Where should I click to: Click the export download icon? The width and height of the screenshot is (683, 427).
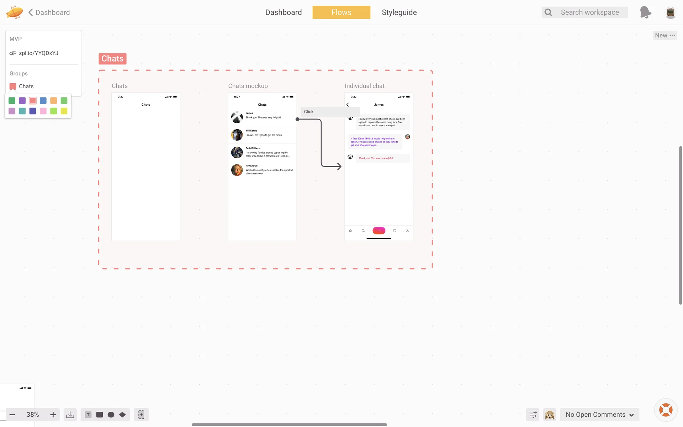click(70, 415)
